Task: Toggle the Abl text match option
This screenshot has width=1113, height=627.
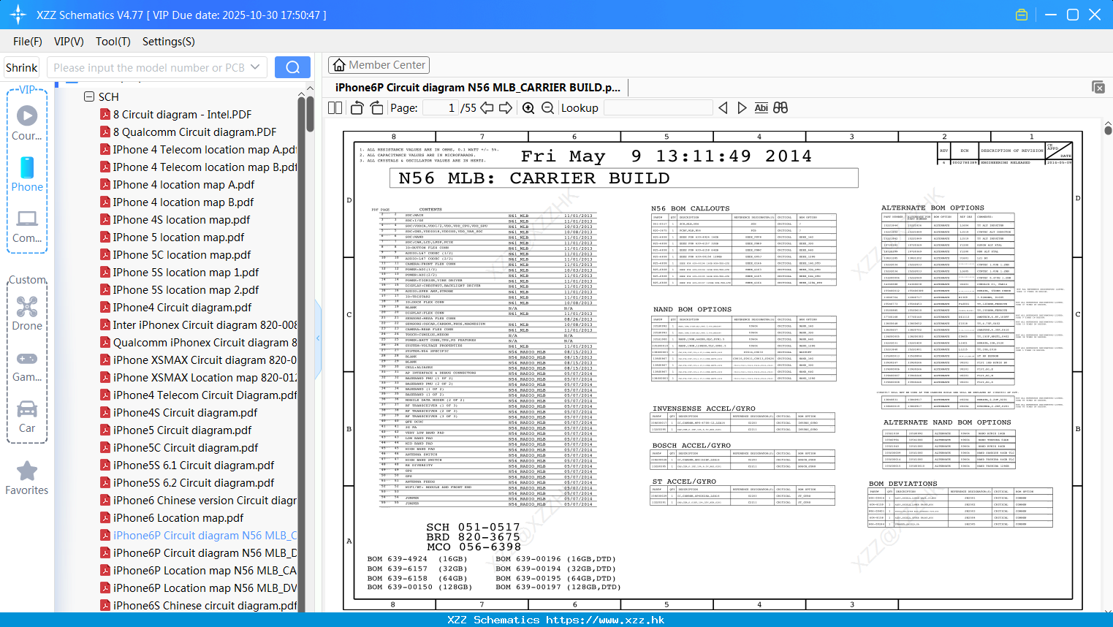Action: pyautogui.click(x=761, y=107)
